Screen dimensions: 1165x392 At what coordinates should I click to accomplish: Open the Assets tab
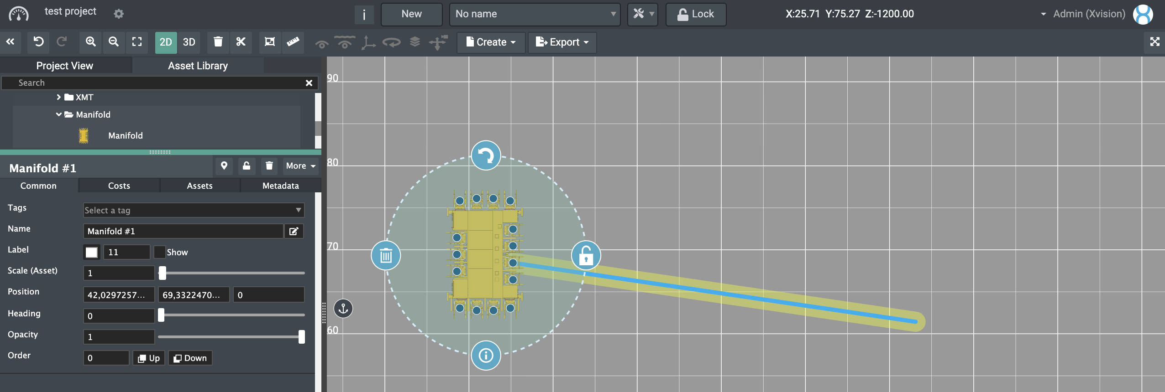[199, 186]
